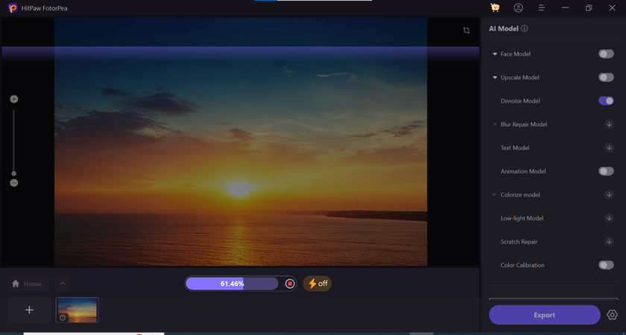Click the Animation Model label
The image size is (626, 335).
click(523, 171)
